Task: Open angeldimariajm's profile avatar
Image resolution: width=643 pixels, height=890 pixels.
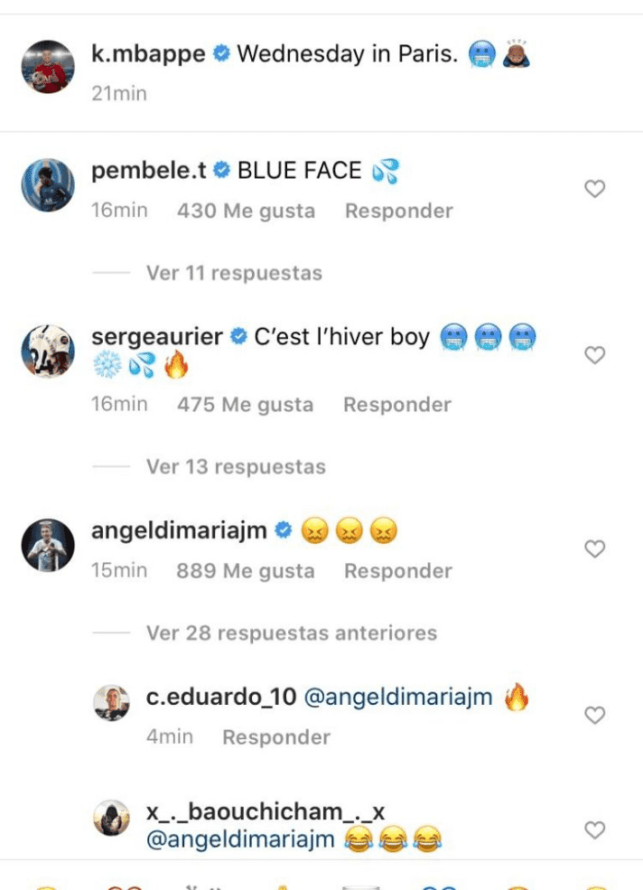Action: point(48,545)
